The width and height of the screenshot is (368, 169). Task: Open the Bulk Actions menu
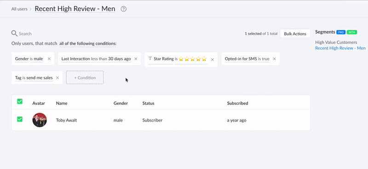click(x=295, y=34)
